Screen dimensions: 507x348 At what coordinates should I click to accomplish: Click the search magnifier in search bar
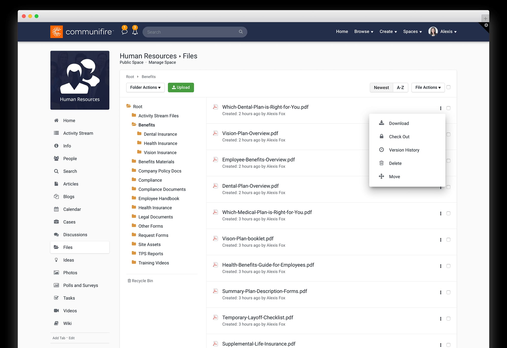pyautogui.click(x=240, y=32)
